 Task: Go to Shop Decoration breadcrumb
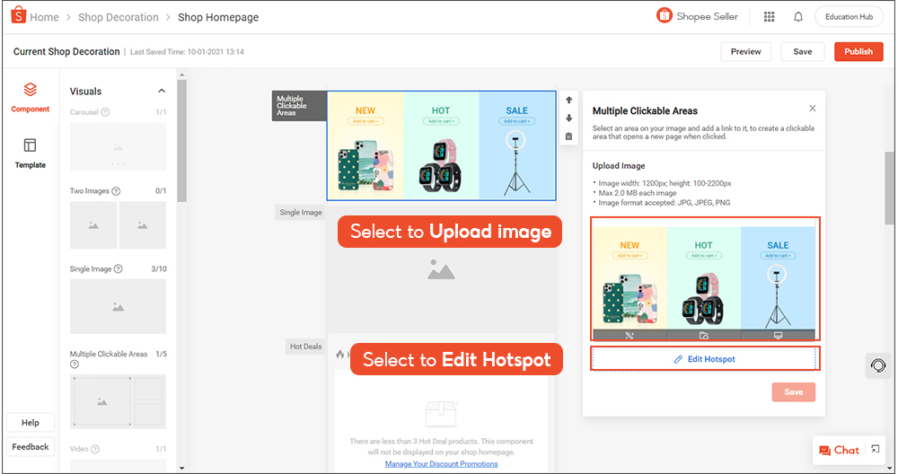118,17
